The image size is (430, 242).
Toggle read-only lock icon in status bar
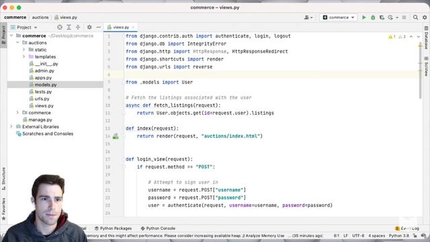tap(415, 236)
